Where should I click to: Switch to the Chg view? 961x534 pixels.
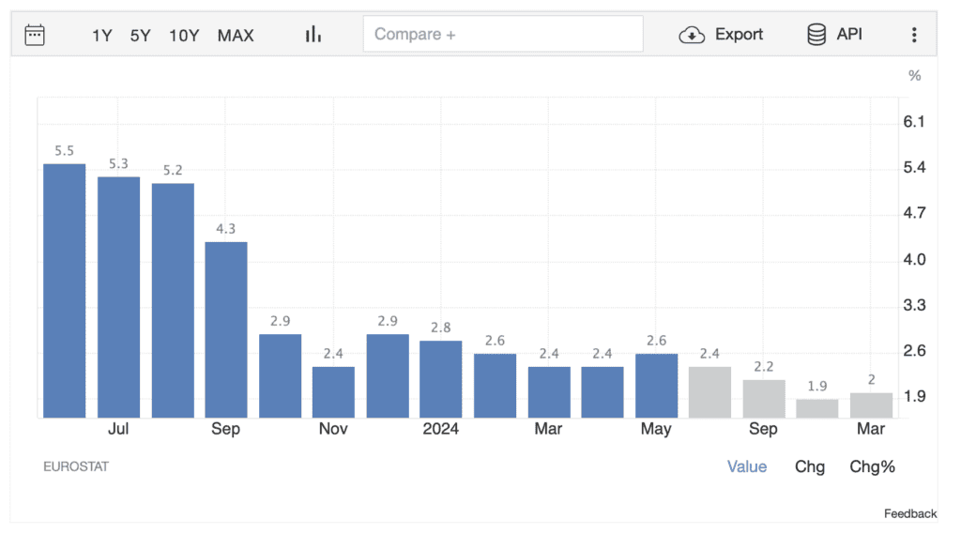(810, 466)
